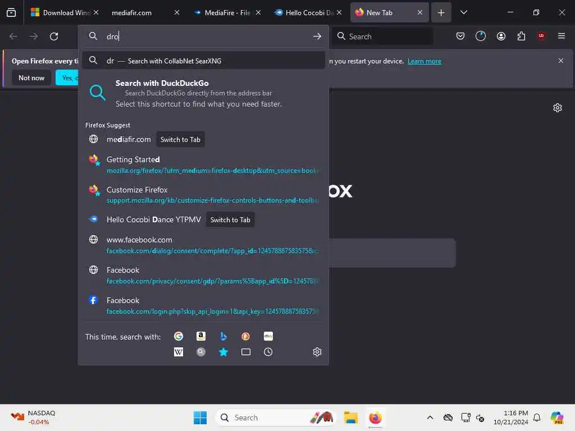Click the toolbar Search box
Image resolution: width=575 pixels, height=431 pixels.
click(x=382, y=36)
